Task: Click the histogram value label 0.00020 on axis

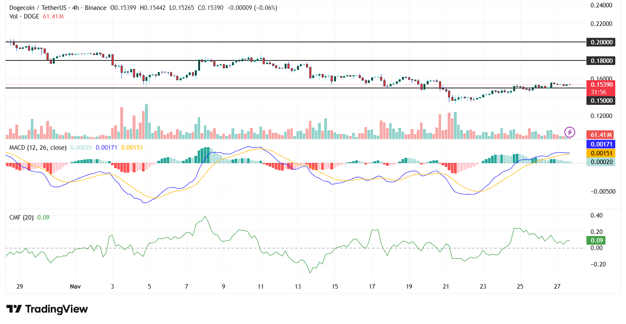Action: (602, 162)
